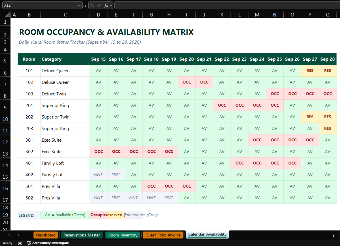Click into the formula bar input
340x246 pixels.
(227, 5)
